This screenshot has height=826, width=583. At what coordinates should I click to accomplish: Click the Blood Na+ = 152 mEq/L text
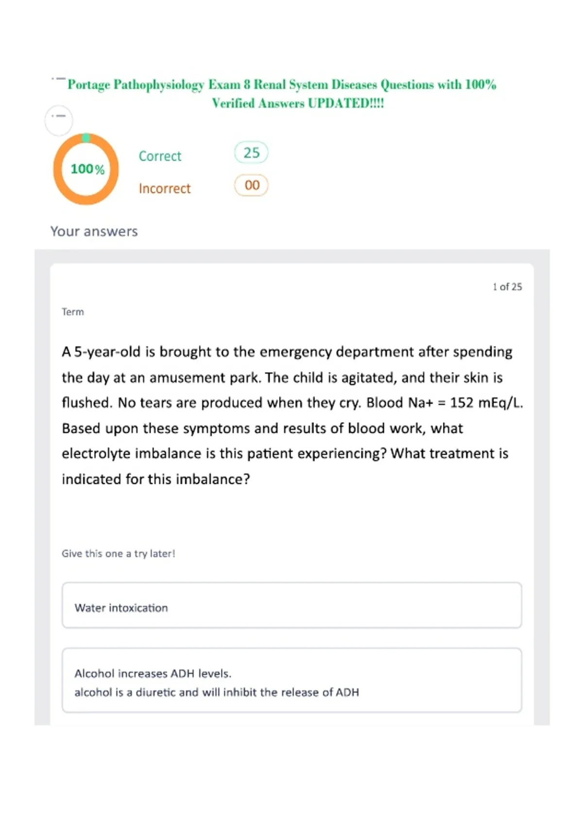pyautogui.click(x=445, y=403)
